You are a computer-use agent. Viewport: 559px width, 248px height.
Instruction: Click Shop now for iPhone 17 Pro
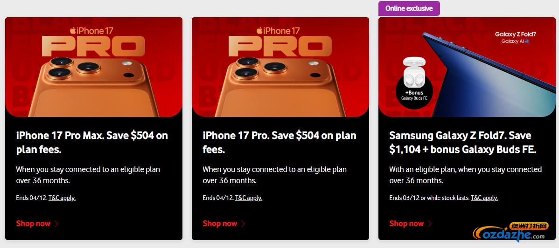pos(220,223)
